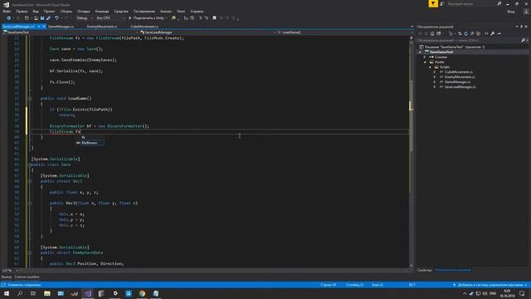This screenshot has height=299, width=531.
Task: Click the Sign in link
Action: click(511, 12)
